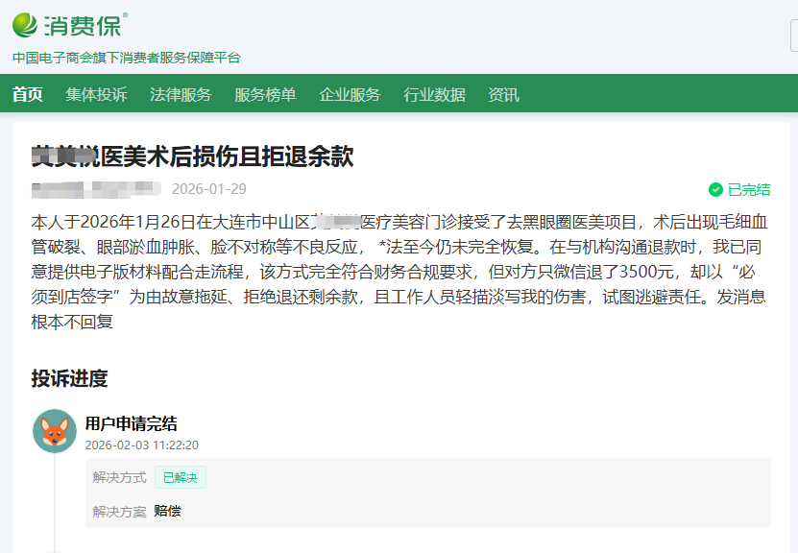Click the fox avatar in complaint progress
The height and width of the screenshot is (553, 798).
click(x=55, y=431)
